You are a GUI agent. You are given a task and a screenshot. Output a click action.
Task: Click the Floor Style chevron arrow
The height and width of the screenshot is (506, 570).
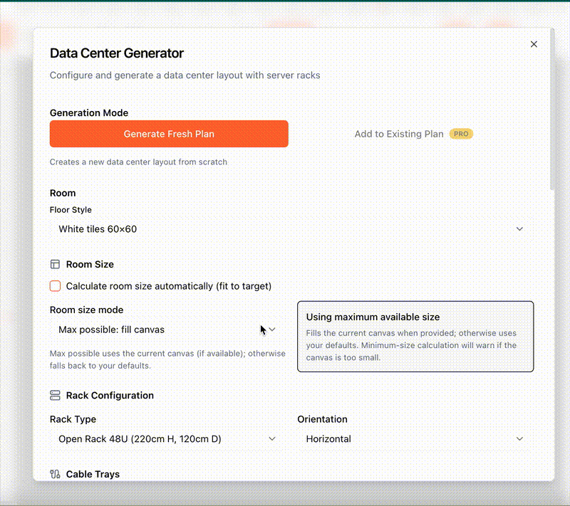pos(519,229)
